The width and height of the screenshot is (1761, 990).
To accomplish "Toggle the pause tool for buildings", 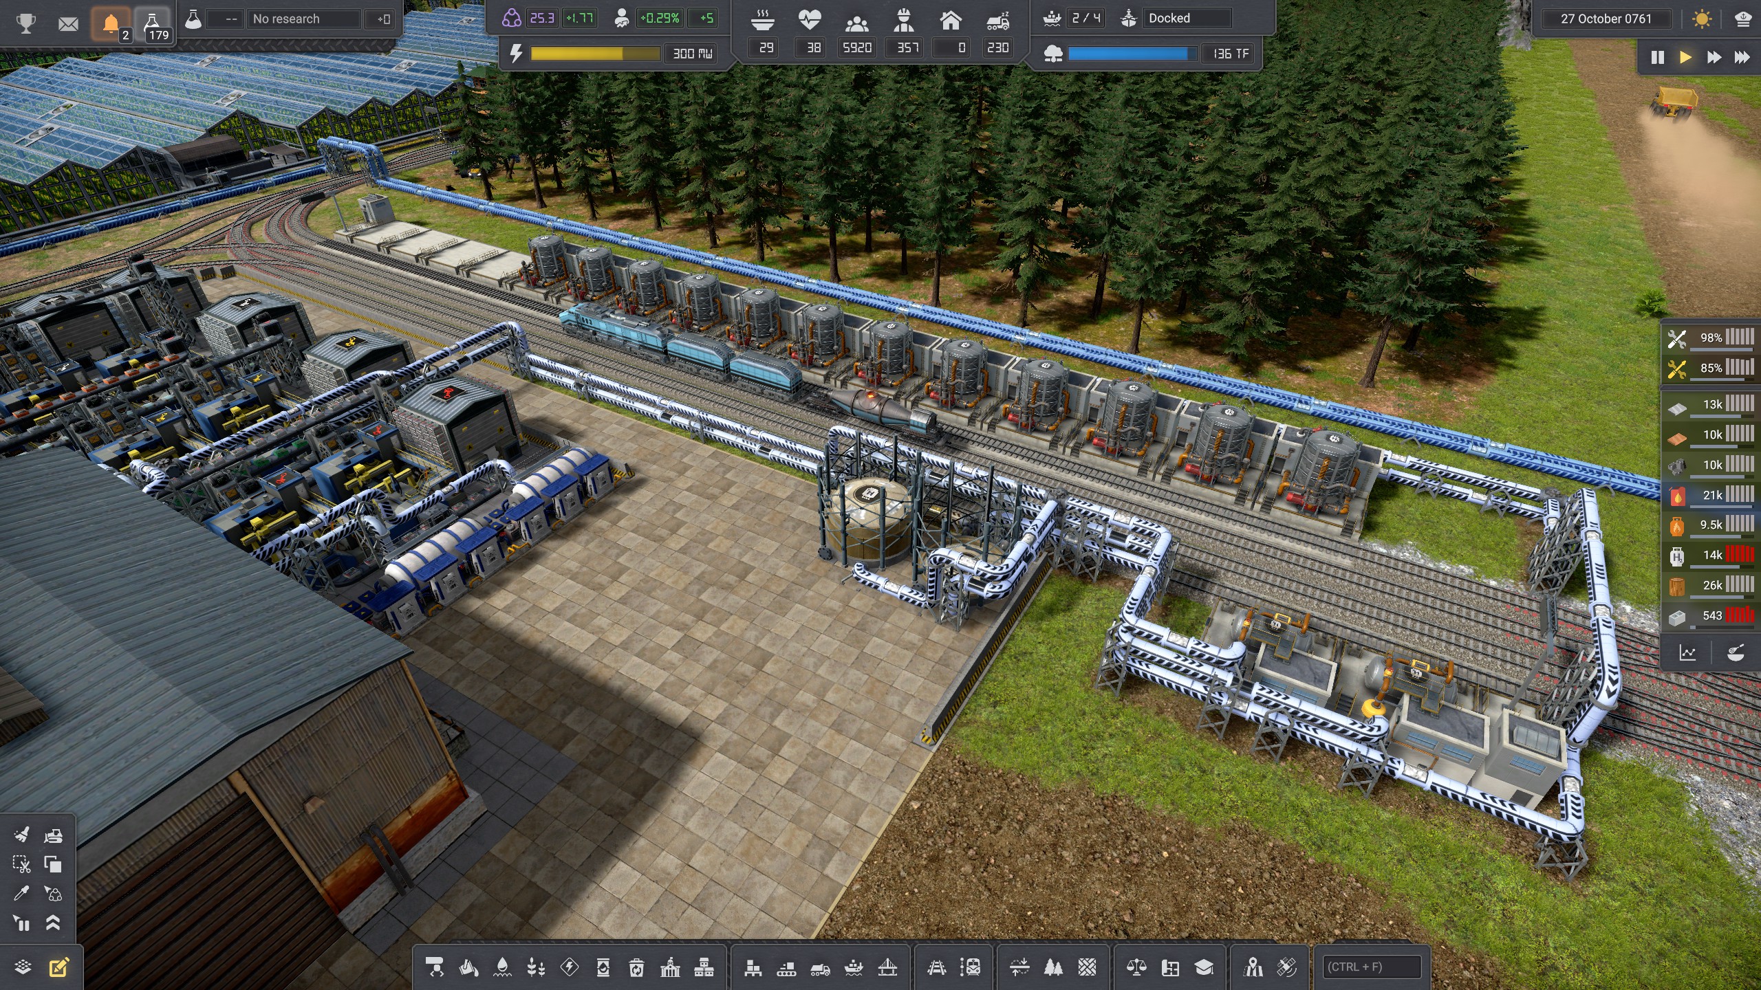I will 21,923.
